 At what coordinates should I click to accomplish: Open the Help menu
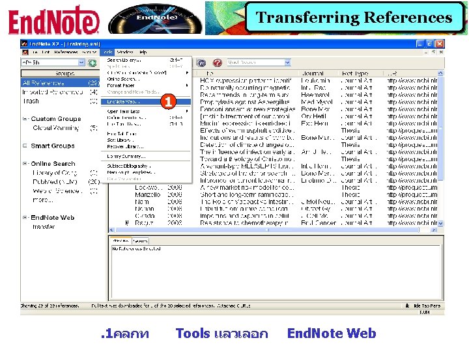(x=143, y=52)
